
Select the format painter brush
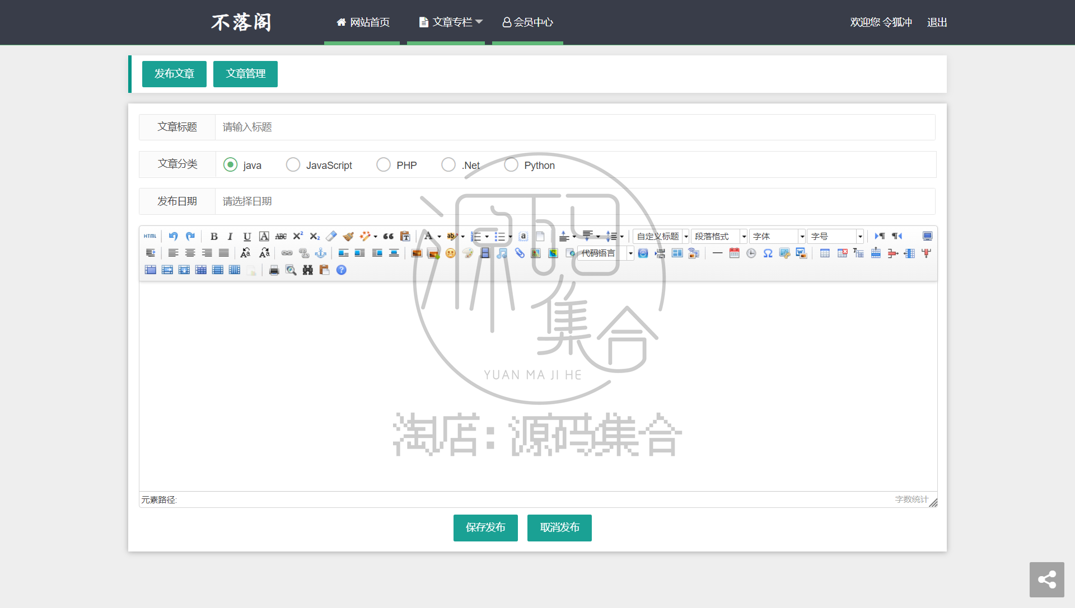click(x=348, y=237)
